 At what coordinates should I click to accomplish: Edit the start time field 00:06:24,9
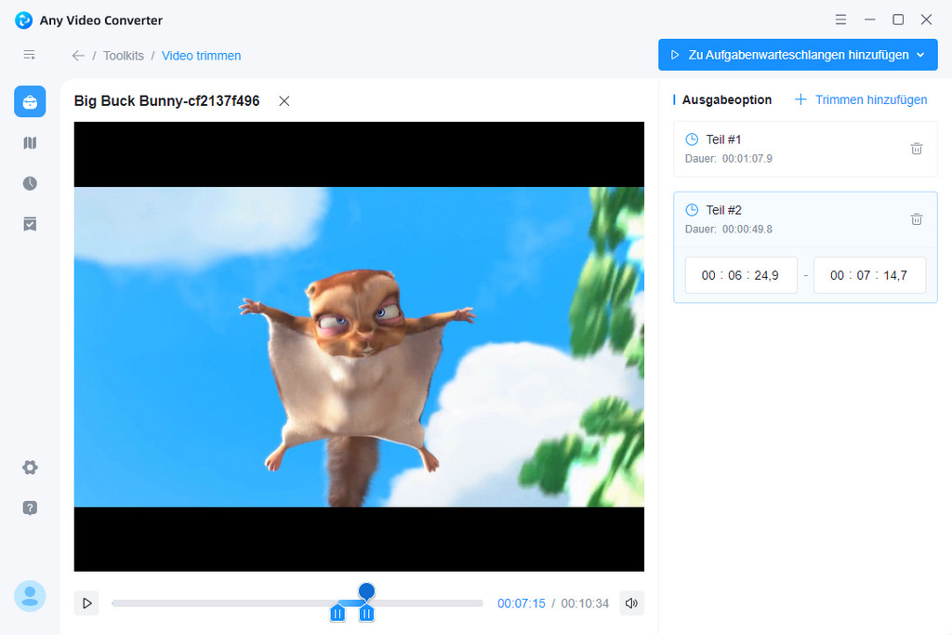click(741, 275)
